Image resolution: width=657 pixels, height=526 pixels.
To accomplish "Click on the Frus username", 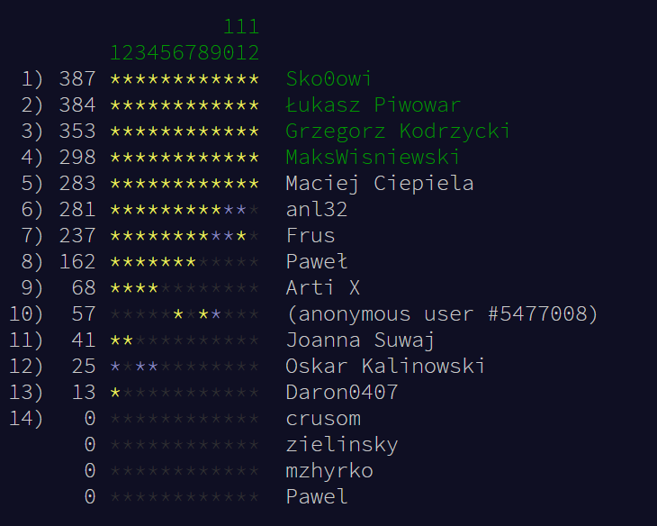I will (310, 236).
